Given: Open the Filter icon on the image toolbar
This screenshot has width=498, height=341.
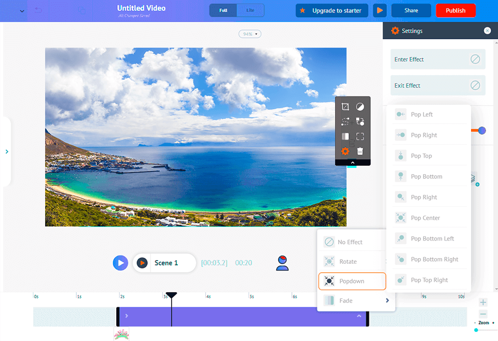Looking at the screenshot, I should click(361, 106).
